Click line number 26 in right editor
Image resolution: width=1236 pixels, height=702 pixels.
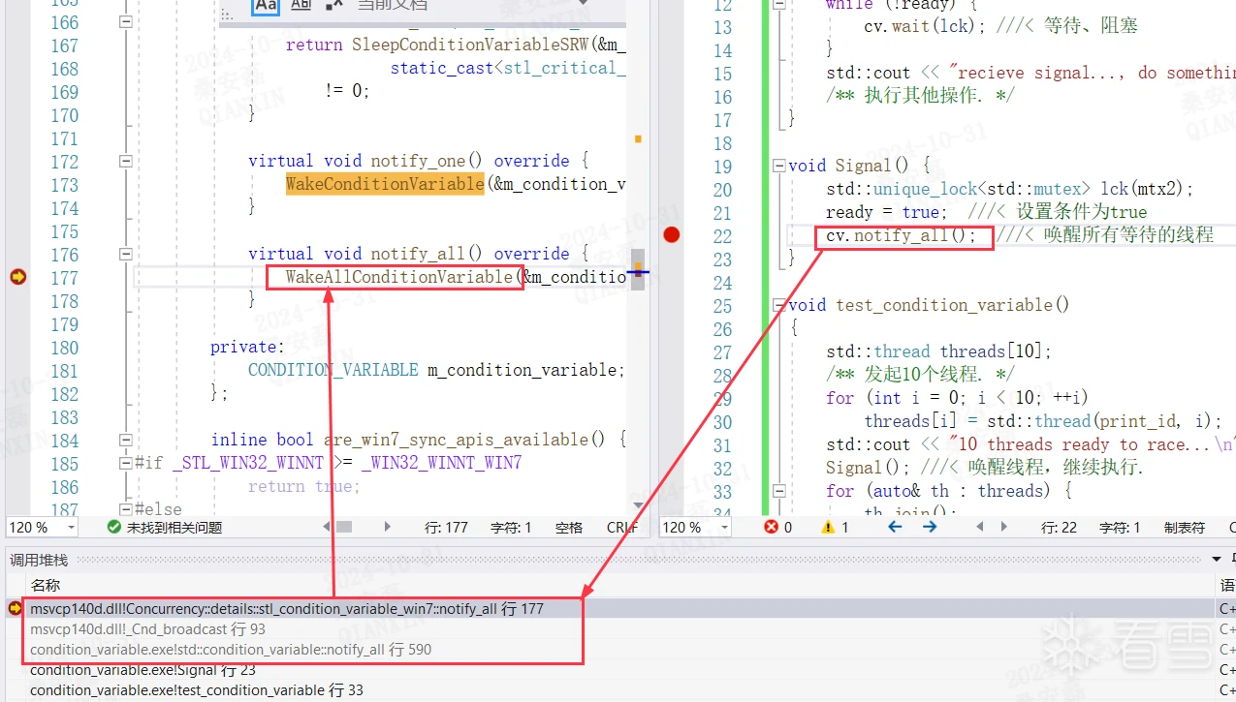coord(722,328)
